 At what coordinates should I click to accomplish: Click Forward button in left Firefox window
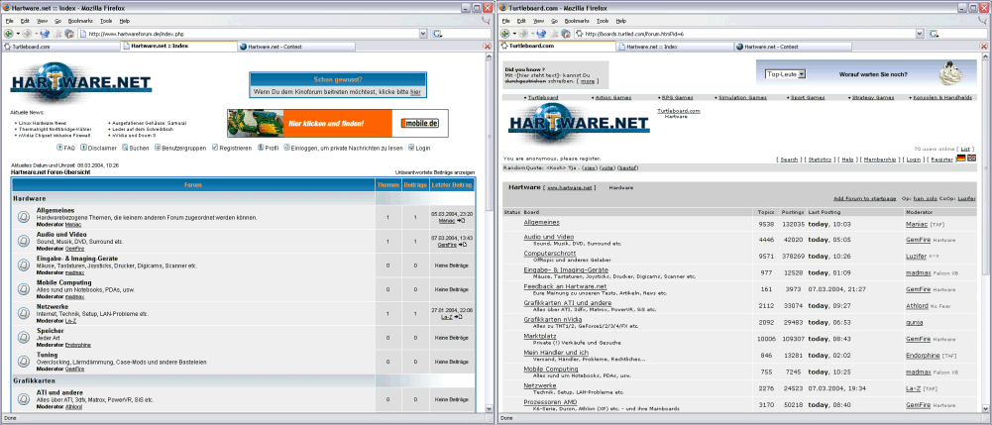click(x=27, y=34)
